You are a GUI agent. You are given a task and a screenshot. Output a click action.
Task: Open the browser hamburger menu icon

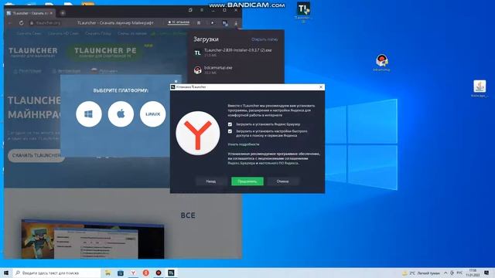coord(202,10)
